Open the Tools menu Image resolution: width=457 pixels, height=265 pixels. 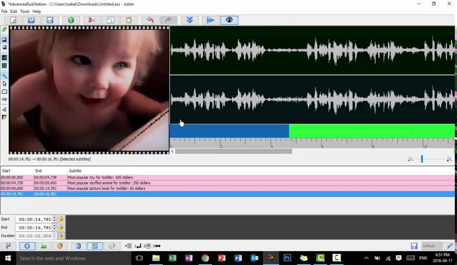point(25,11)
